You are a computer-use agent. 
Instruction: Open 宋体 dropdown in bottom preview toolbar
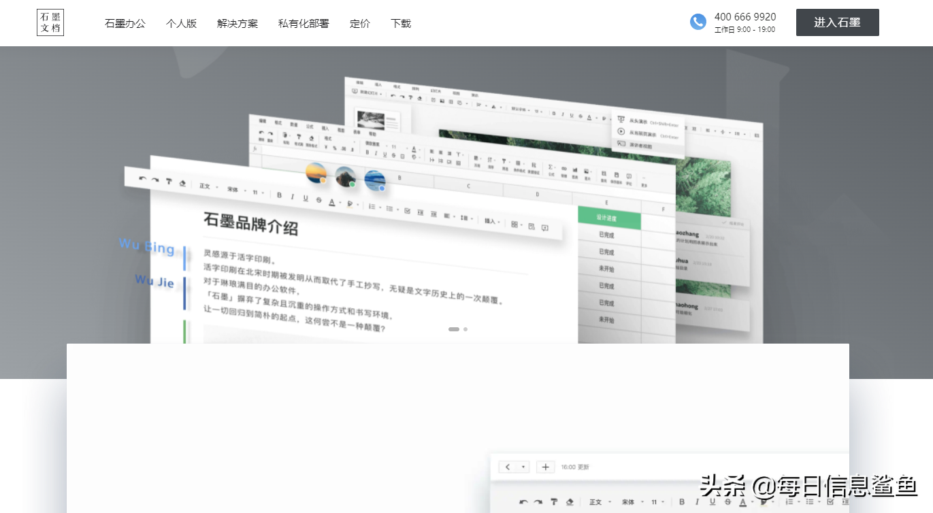pyautogui.click(x=632, y=502)
